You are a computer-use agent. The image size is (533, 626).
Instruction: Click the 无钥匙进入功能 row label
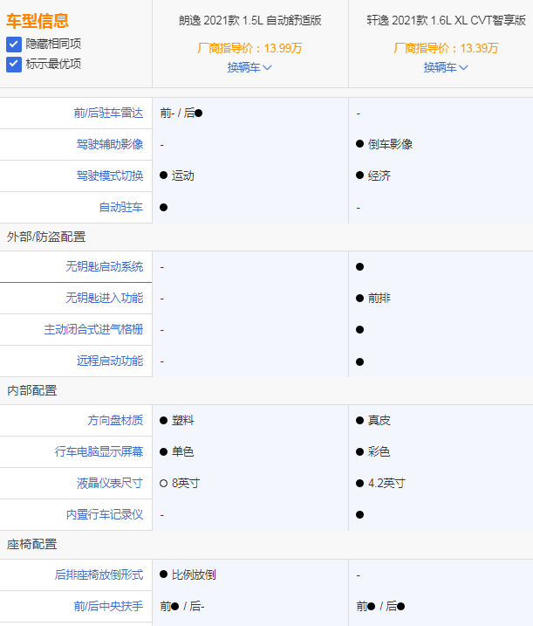click(105, 299)
